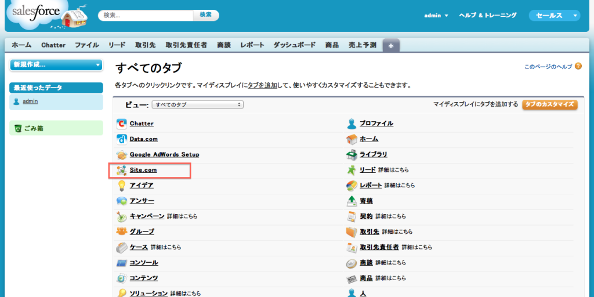Open このページのヘルプ link
Viewport: 594px width, 297px height.
click(x=548, y=67)
